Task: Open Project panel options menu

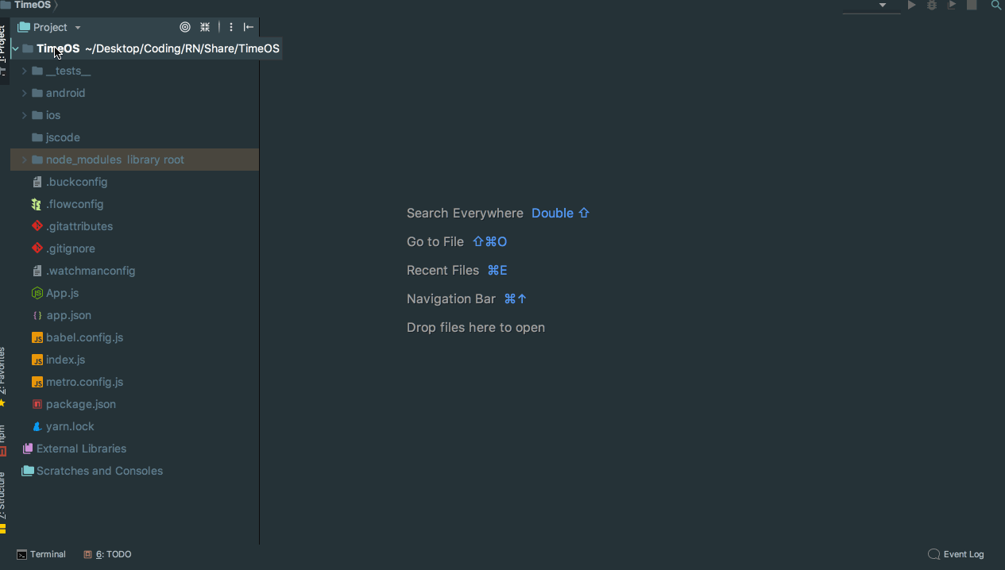Action: coord(231,27)
